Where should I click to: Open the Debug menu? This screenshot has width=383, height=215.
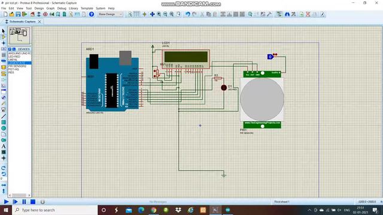(x=62, y=8)
